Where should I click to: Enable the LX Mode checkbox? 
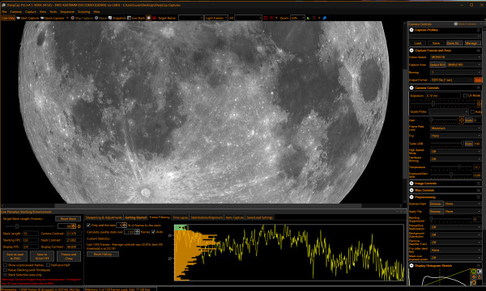(465, 95)
